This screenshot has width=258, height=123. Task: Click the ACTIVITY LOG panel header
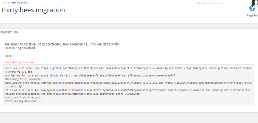9,32
